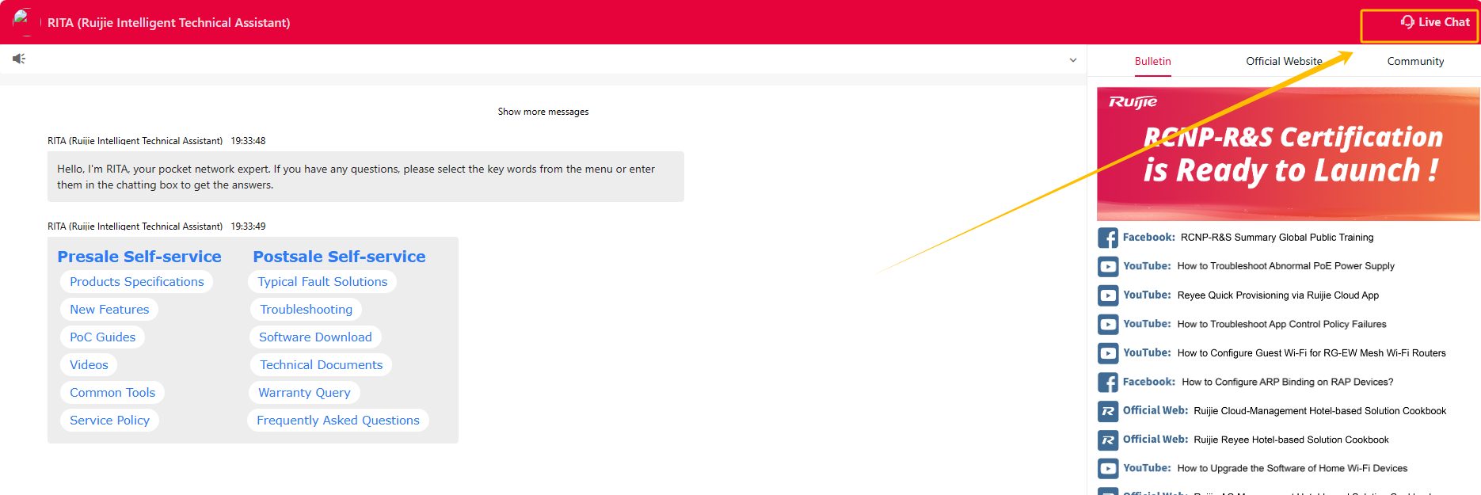Click the RITA avatar logo in header
1481x495 pixels.
pos(23,21)
